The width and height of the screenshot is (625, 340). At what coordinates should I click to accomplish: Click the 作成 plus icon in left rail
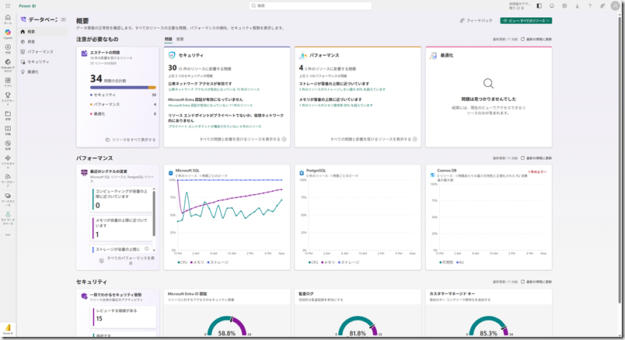[8, 49]
